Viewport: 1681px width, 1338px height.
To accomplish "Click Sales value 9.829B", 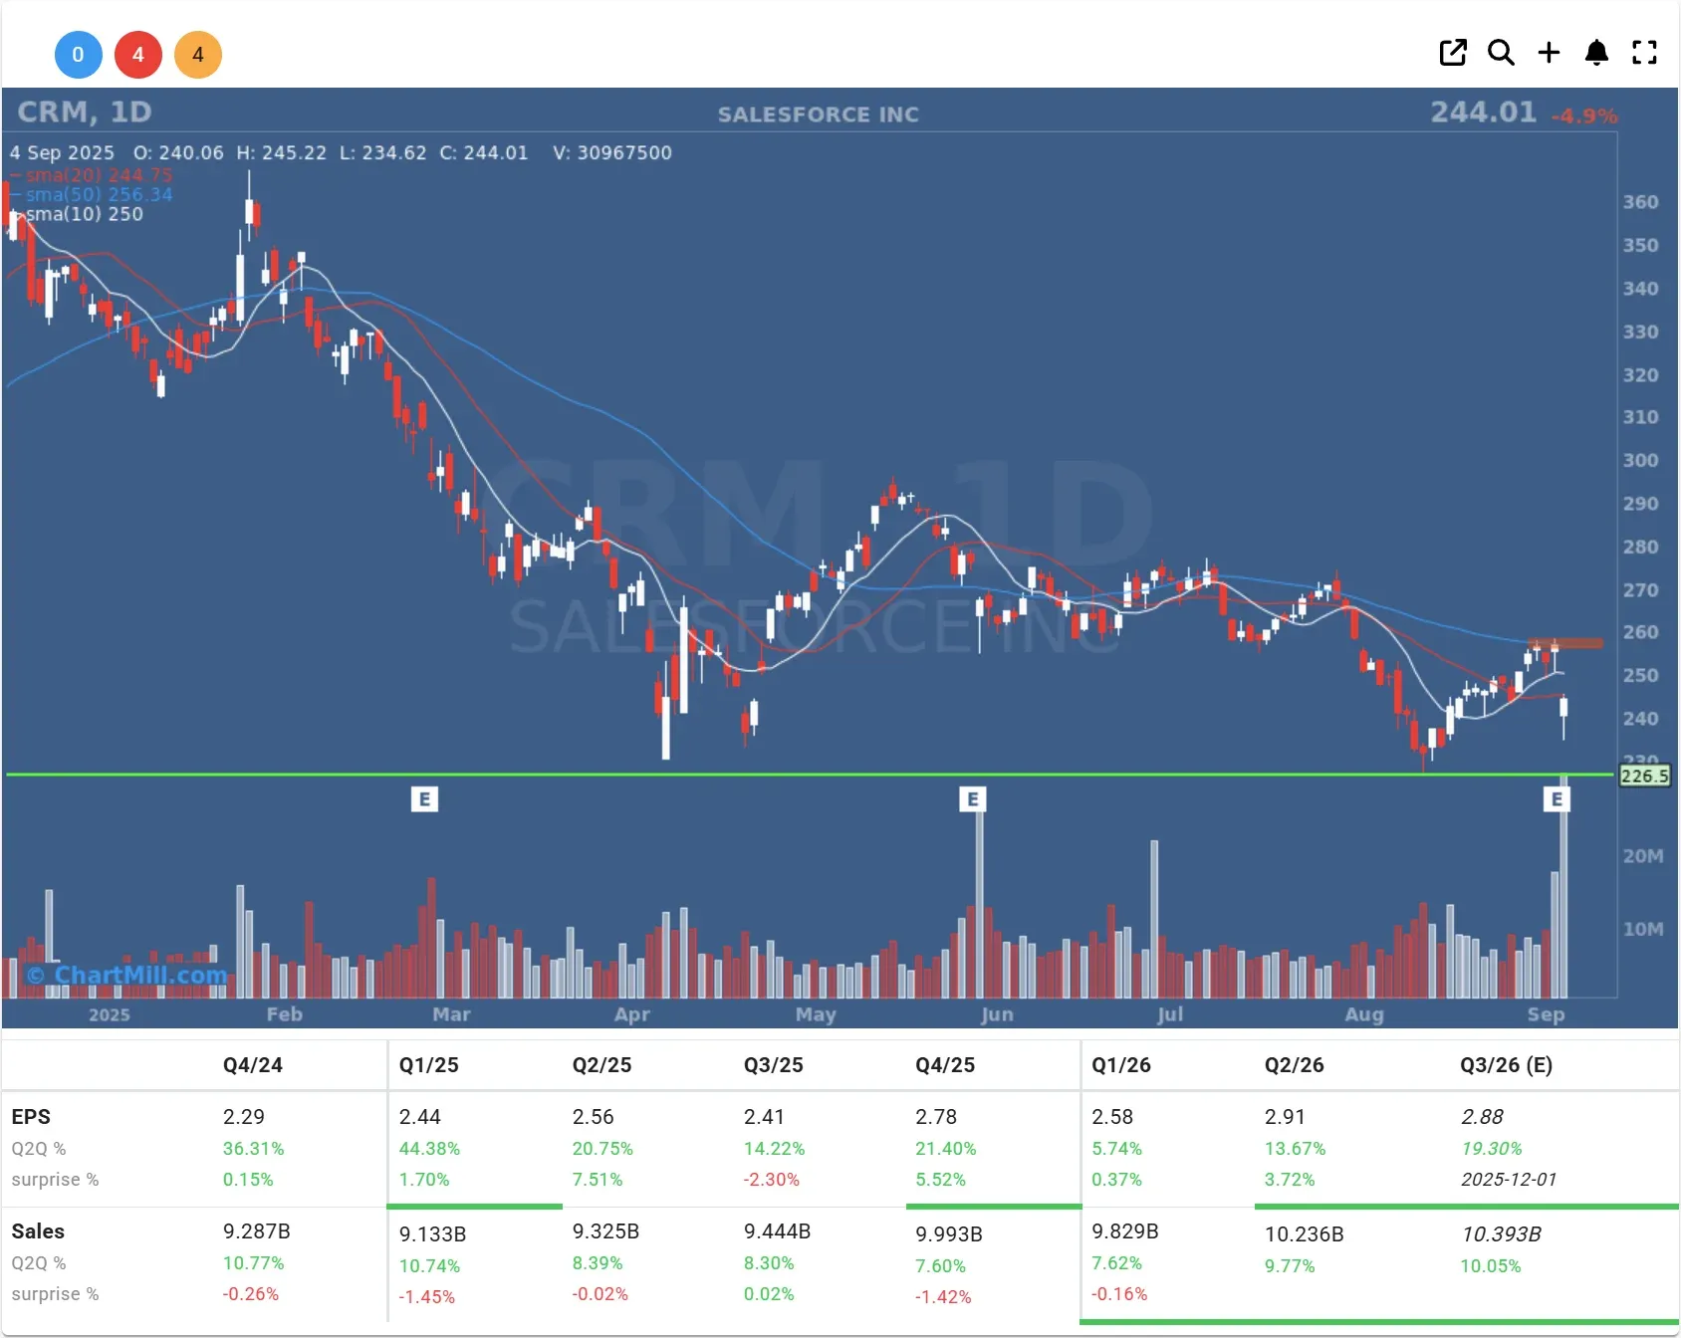I will pyautogui.click(x=1125, y=1231).
